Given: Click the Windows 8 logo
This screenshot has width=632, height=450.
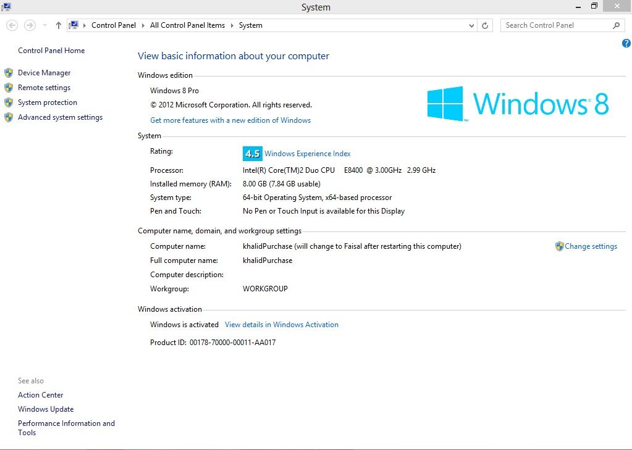Looking at the screenshot, I should (x=518, y=104).
